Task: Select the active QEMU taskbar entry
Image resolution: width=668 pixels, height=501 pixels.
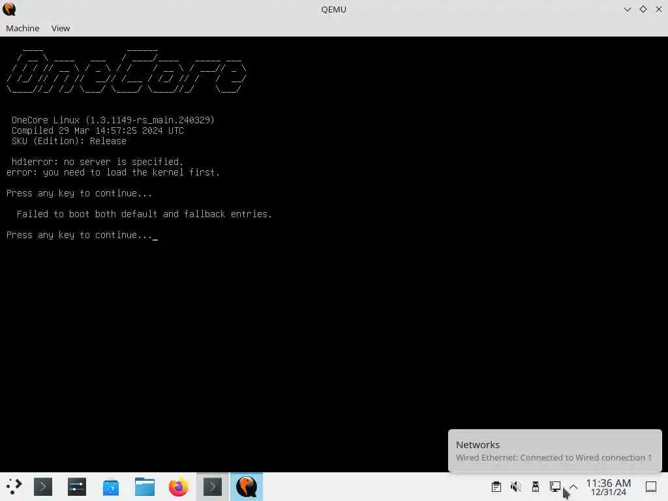Action: click(x=247, y=487)
